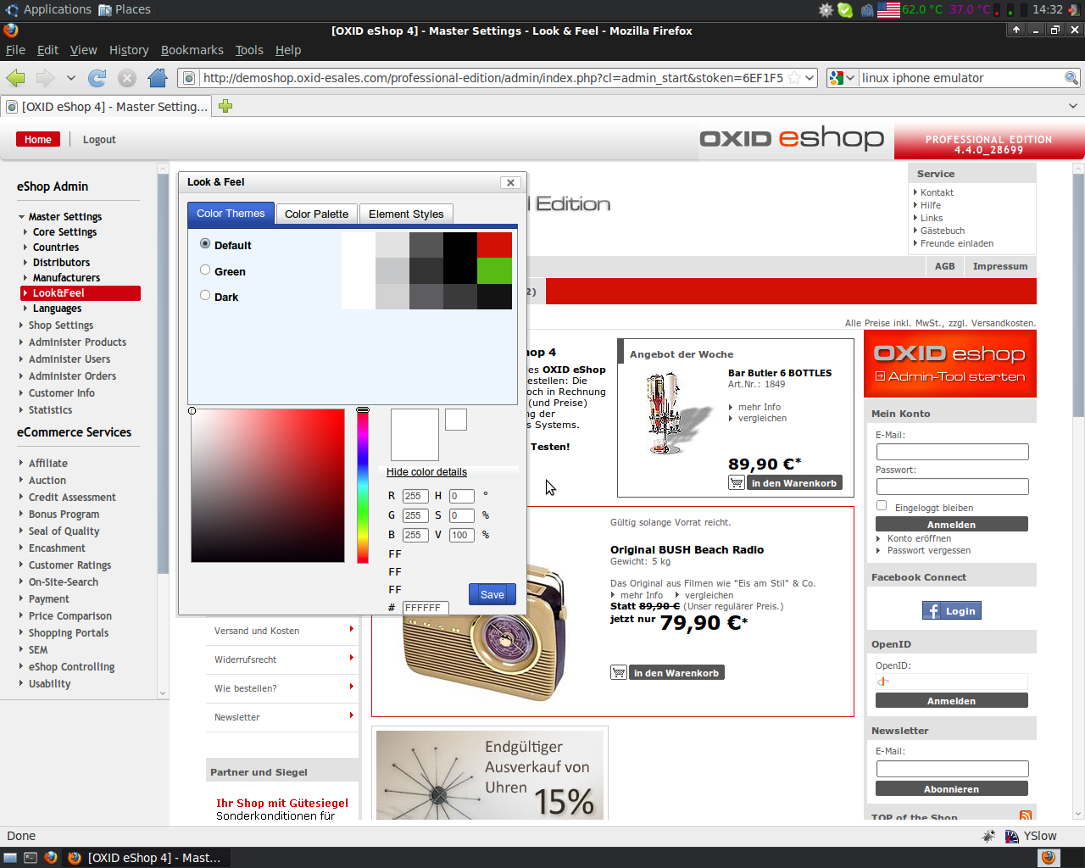Click the hex color input field

[x=425, y=608]
